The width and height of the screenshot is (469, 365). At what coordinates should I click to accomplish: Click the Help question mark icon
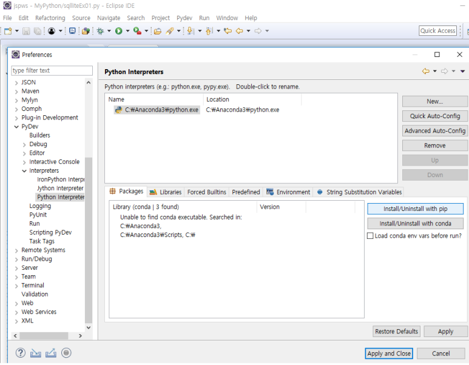click(x=21, y=353)
